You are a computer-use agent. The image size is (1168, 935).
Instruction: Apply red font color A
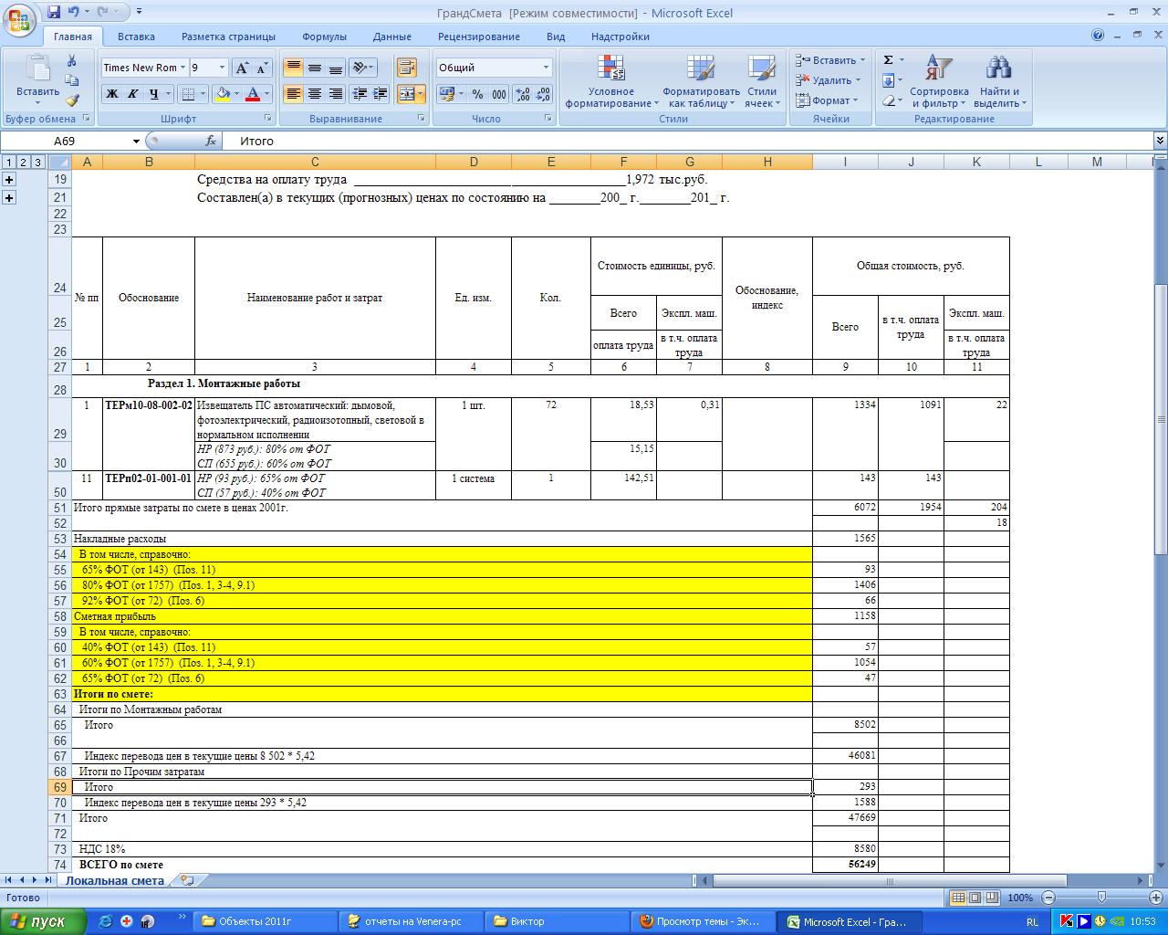[x=254, y=93]
